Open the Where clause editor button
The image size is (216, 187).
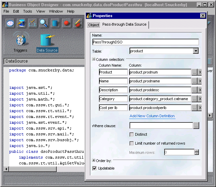196,125
